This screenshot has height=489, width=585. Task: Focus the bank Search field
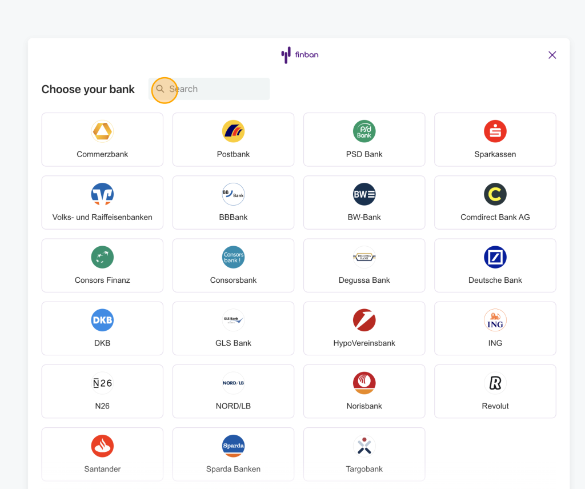[x=217, y=89]
